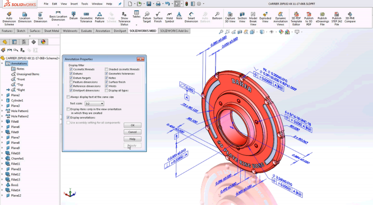Toggle Geometric tolerances checkbox
Screen dimensions: 373x205
(107, 74)
